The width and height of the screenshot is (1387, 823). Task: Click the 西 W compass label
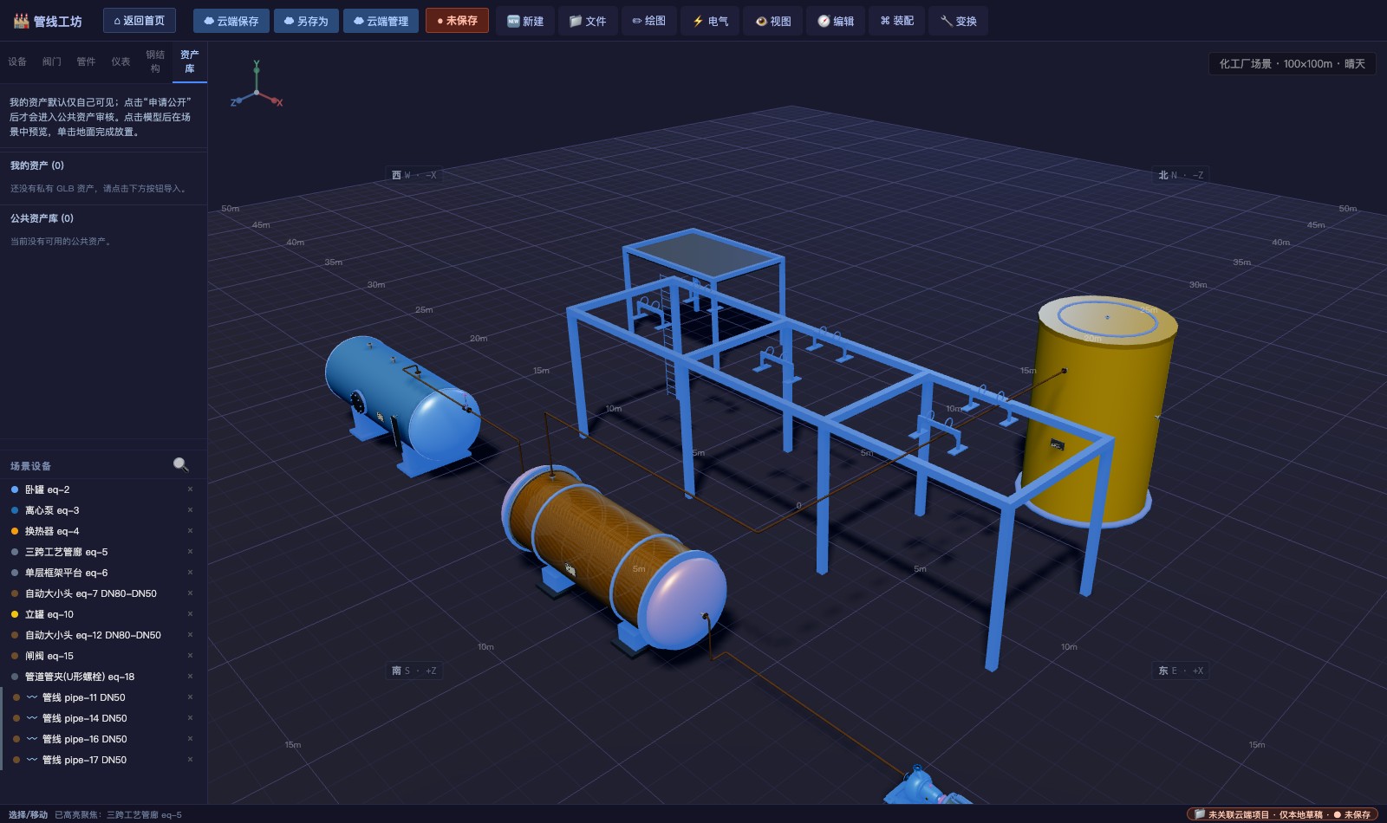tap(414, 175)
